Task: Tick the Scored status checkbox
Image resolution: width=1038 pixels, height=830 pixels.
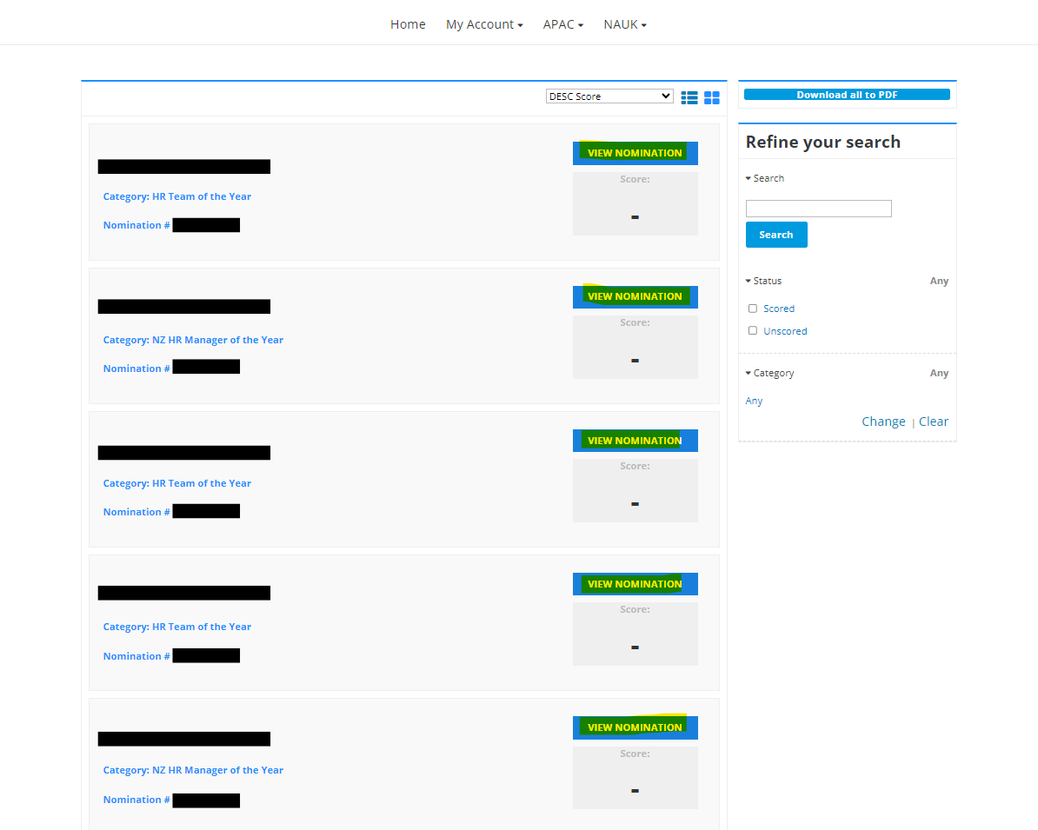Action: click(753, 309)
